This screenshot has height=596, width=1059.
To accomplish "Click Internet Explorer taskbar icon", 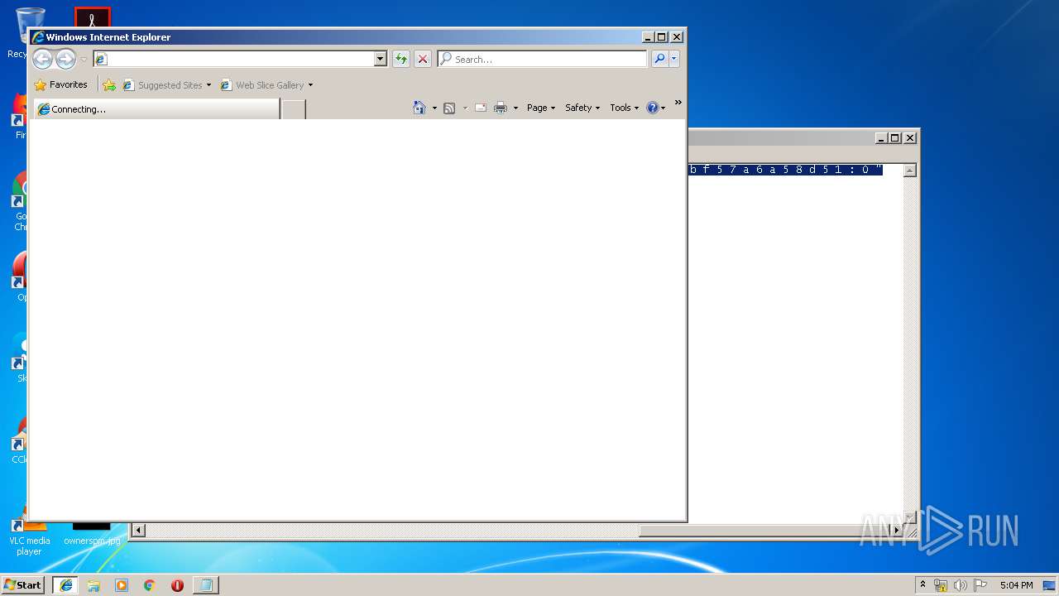I will [x=66, y=585].
